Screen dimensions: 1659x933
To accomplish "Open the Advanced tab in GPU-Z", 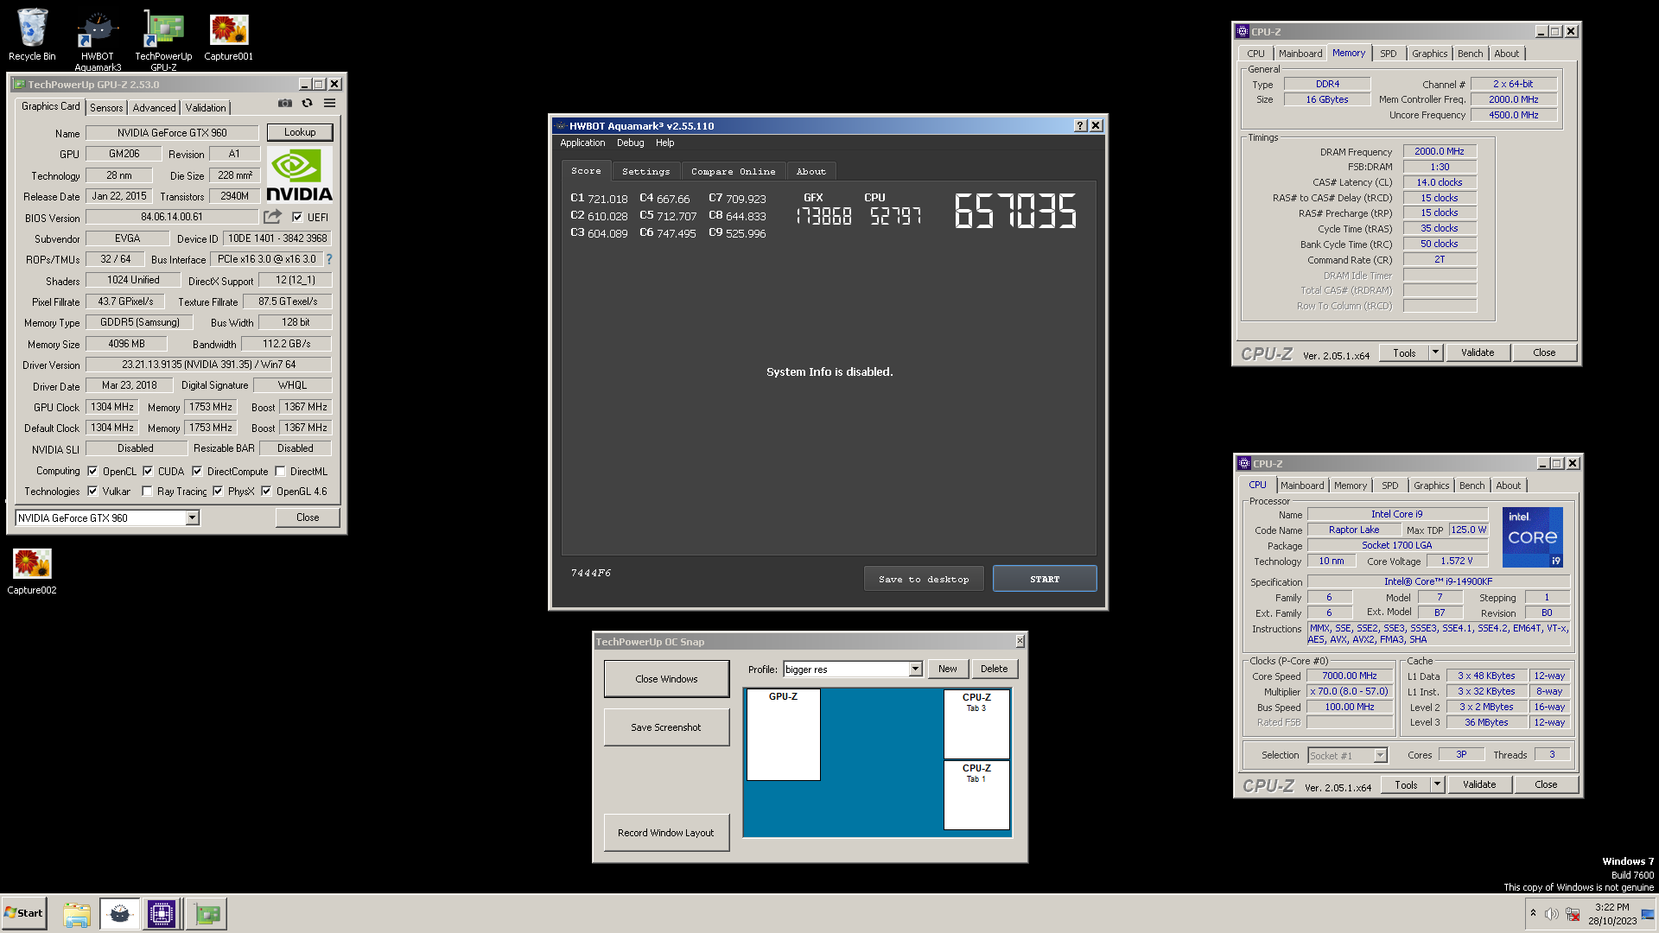I will click(154, 108).
